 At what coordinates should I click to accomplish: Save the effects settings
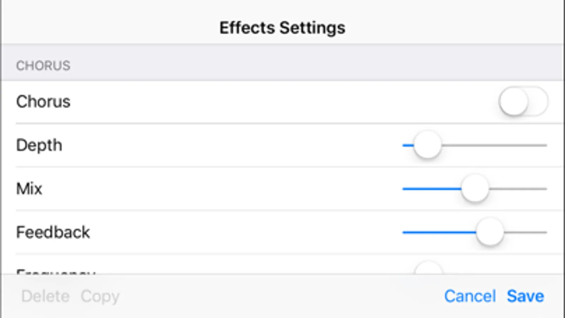click(525, 296)
